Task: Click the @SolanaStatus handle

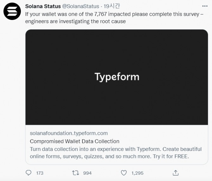Action: [x=81, y=6]
